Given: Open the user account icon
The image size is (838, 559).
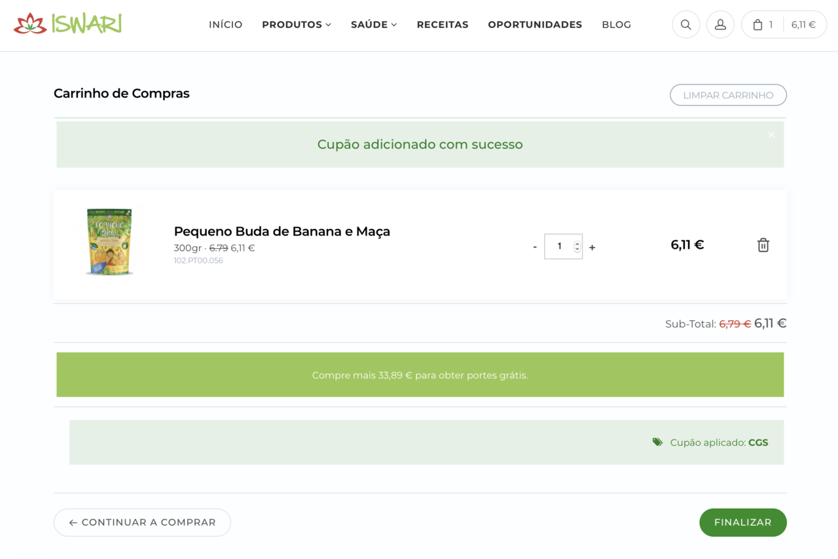Looking at the screenshot, I should click(x=720, y=24).
